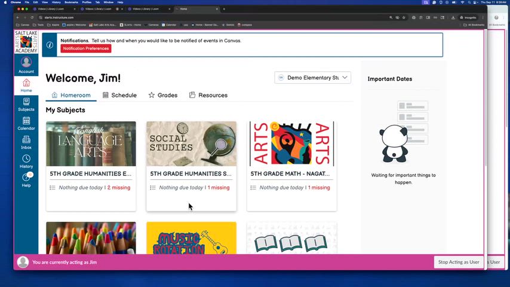Switch to the Grades tab
510x287 pixels.
(x=163, y=95)
